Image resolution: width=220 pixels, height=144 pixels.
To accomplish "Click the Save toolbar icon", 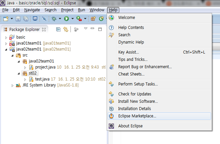I will (x=18, y=19).
